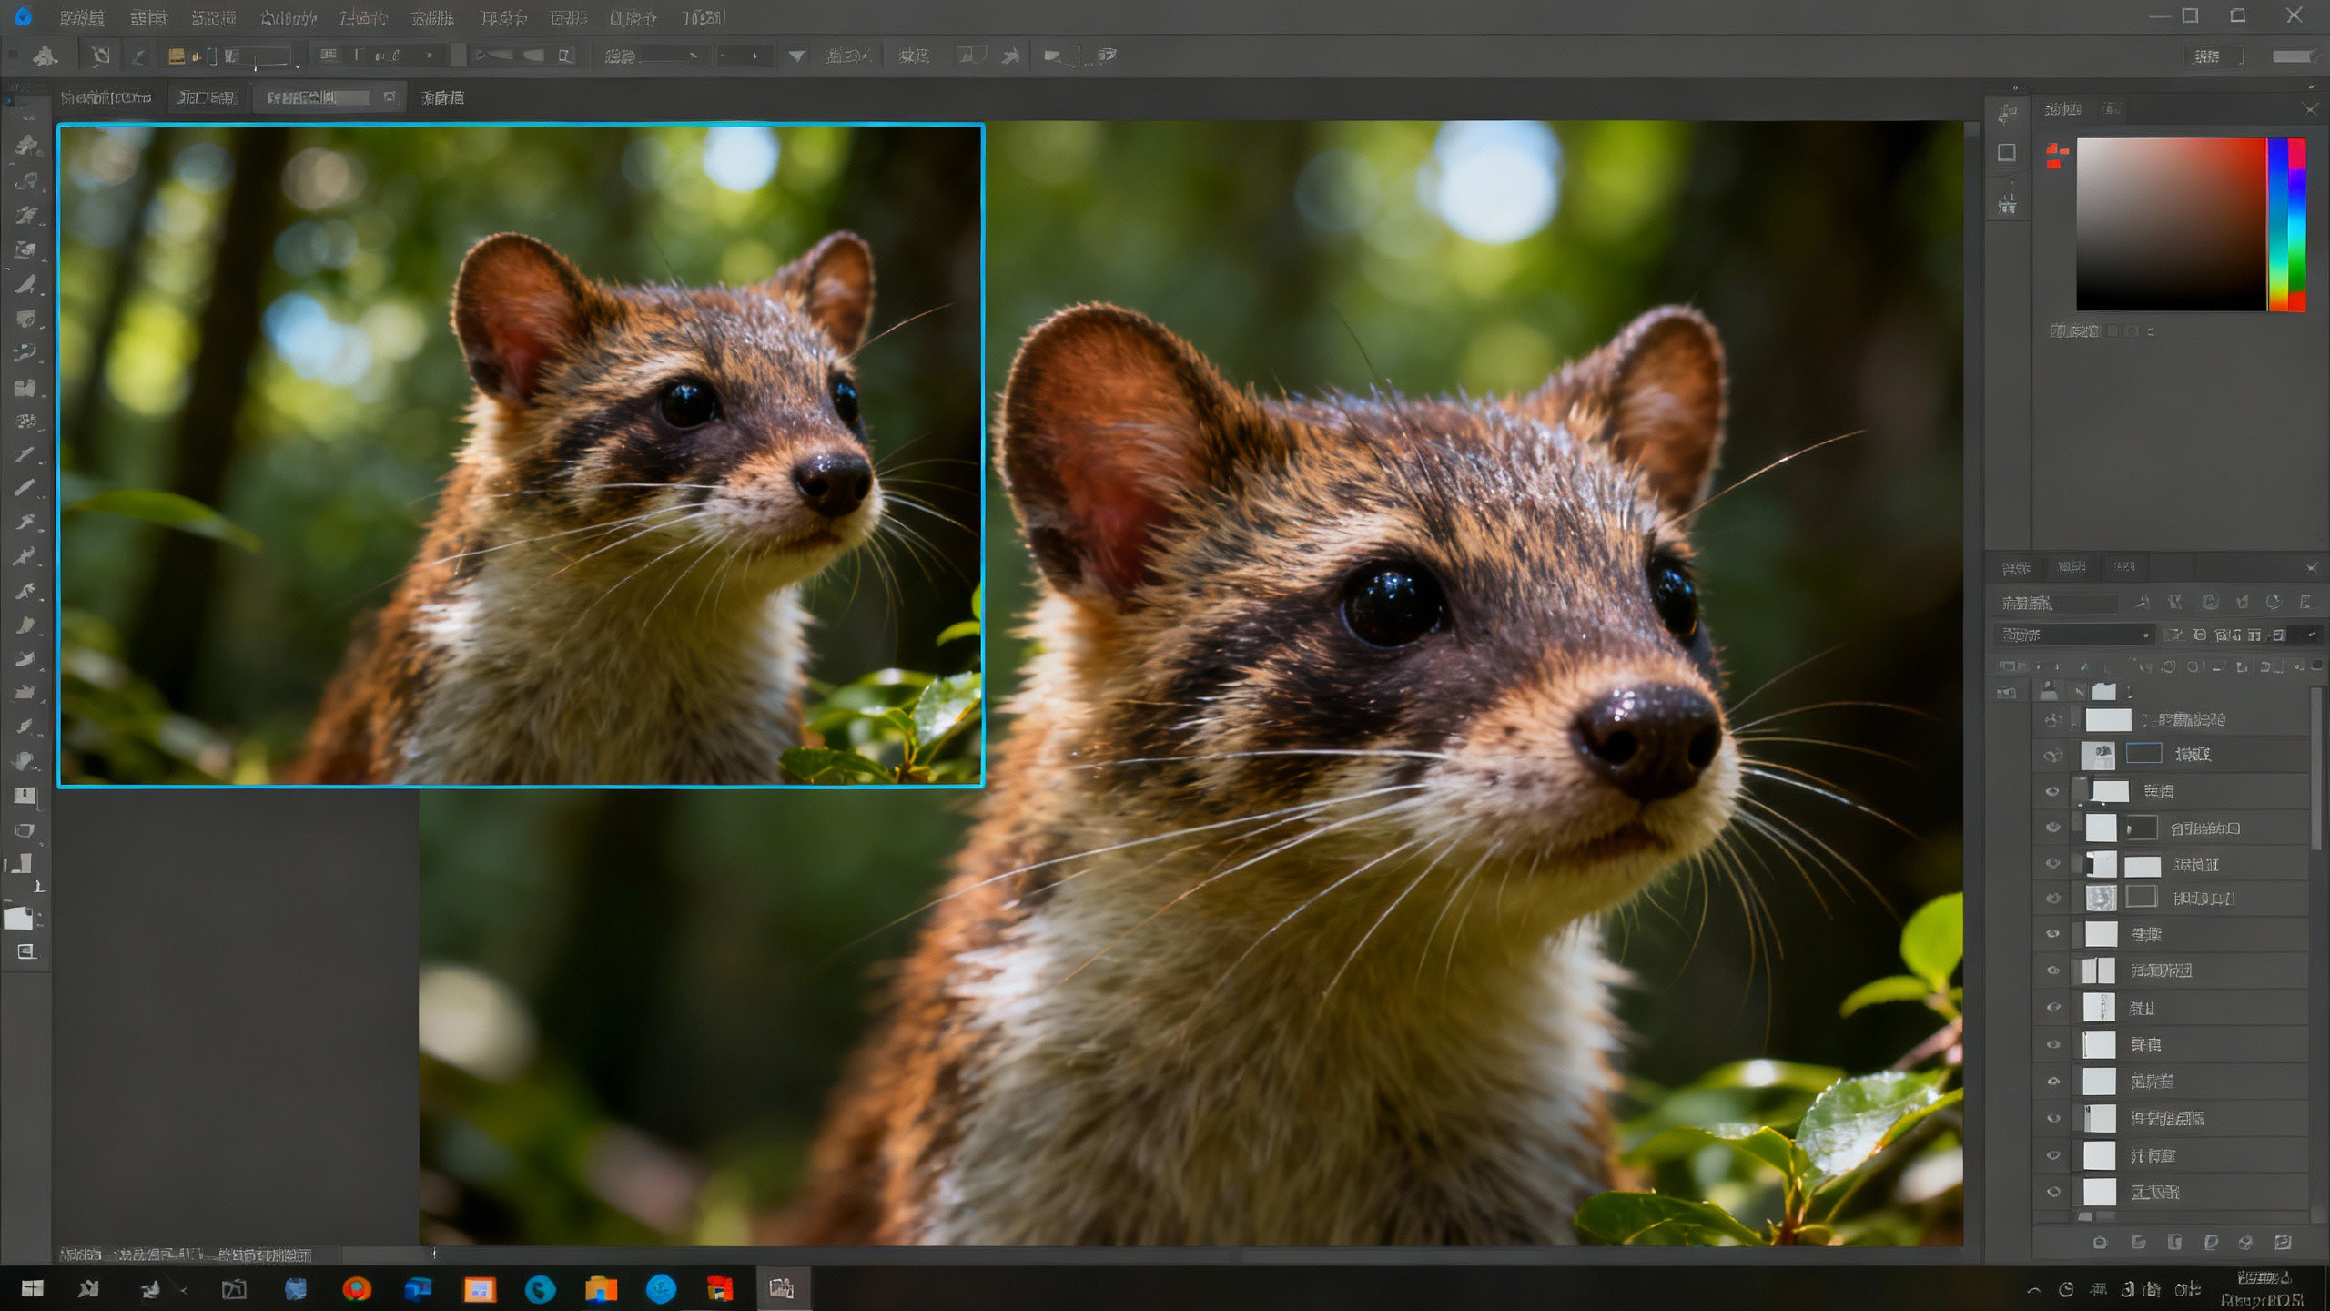
Task: Hide the topmost layer in the Layers panel
Action: (2052, 719)
